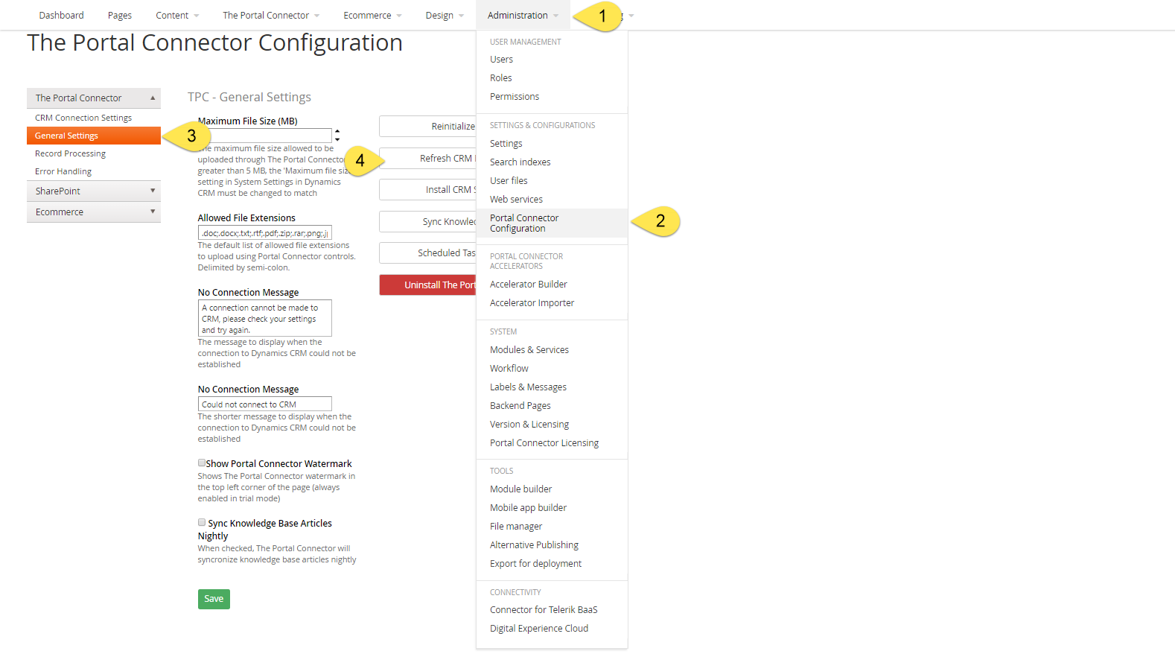Open Mobile app builder

528,508
